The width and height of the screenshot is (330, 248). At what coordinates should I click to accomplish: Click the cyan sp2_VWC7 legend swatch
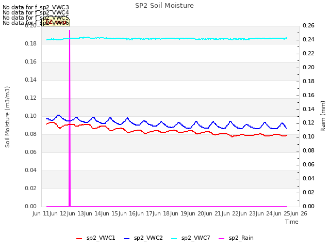(x=174, y=239)
